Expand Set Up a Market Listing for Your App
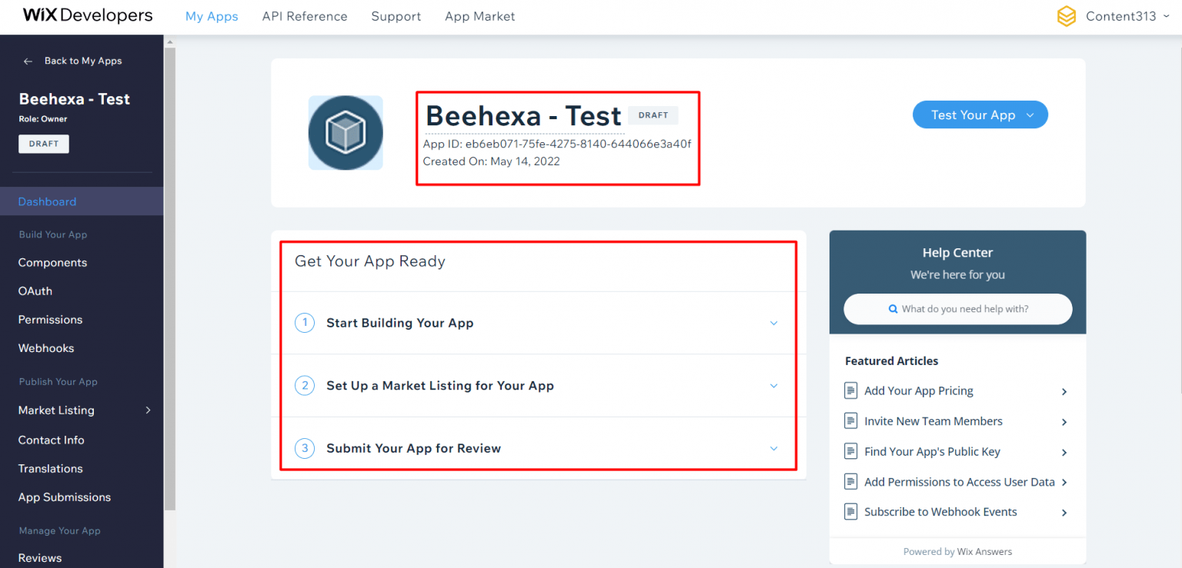The image size is (1182, 568). [x=773, y=386]
